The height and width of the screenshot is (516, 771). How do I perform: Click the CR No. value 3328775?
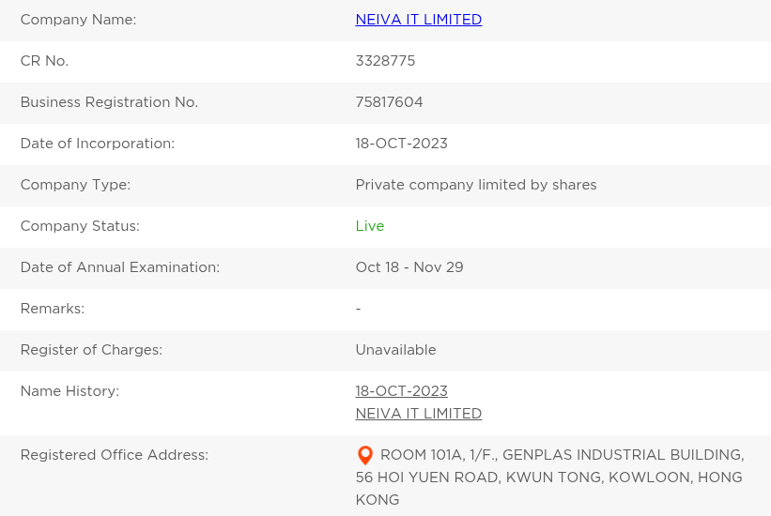385,61
